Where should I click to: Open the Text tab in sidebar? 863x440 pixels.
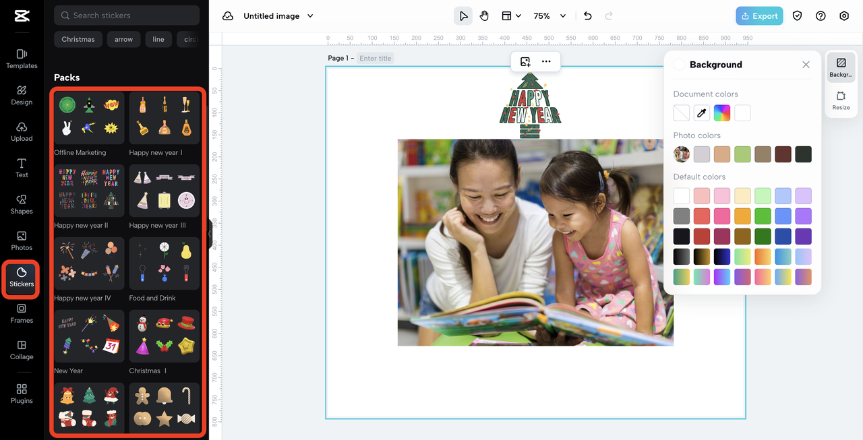pos(22,168)
